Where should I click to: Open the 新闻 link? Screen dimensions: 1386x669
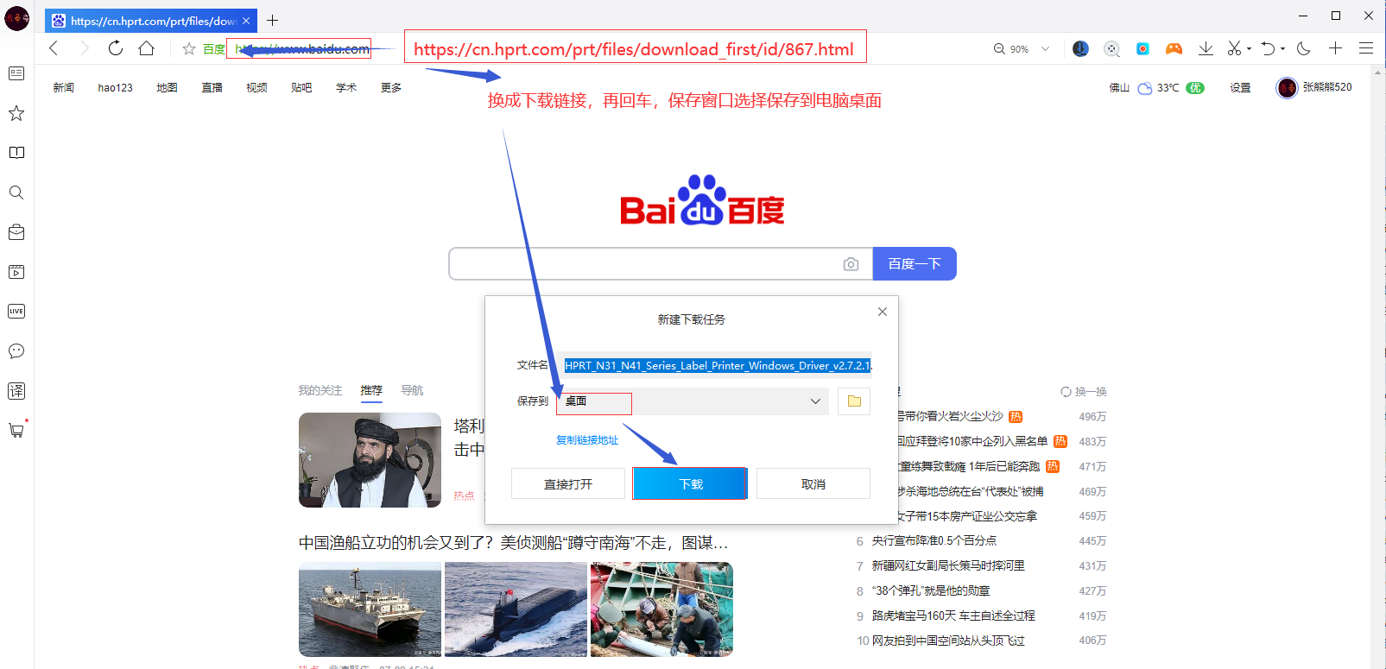point(63,87)
